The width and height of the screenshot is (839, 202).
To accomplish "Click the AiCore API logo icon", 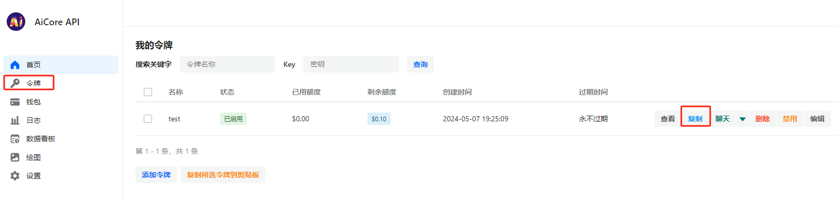I will [x=16, y=22].
